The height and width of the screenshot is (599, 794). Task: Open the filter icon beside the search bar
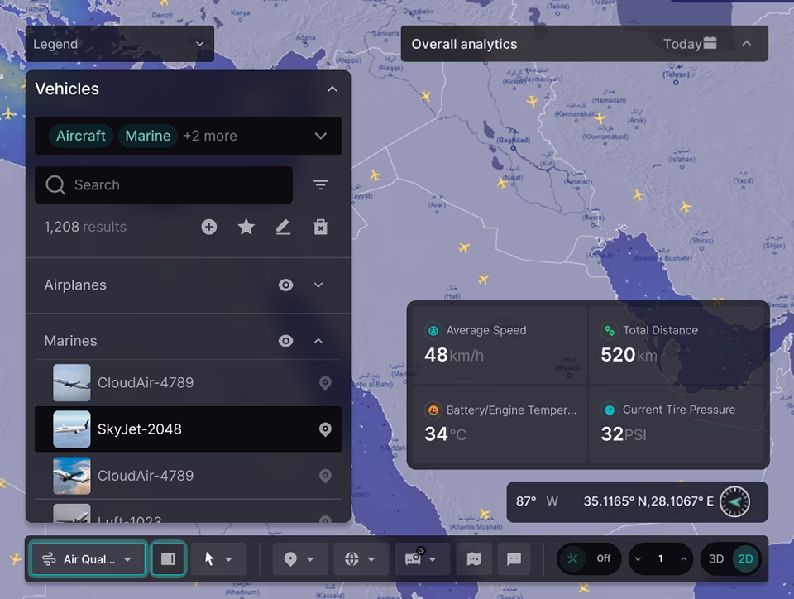point(320,184)
